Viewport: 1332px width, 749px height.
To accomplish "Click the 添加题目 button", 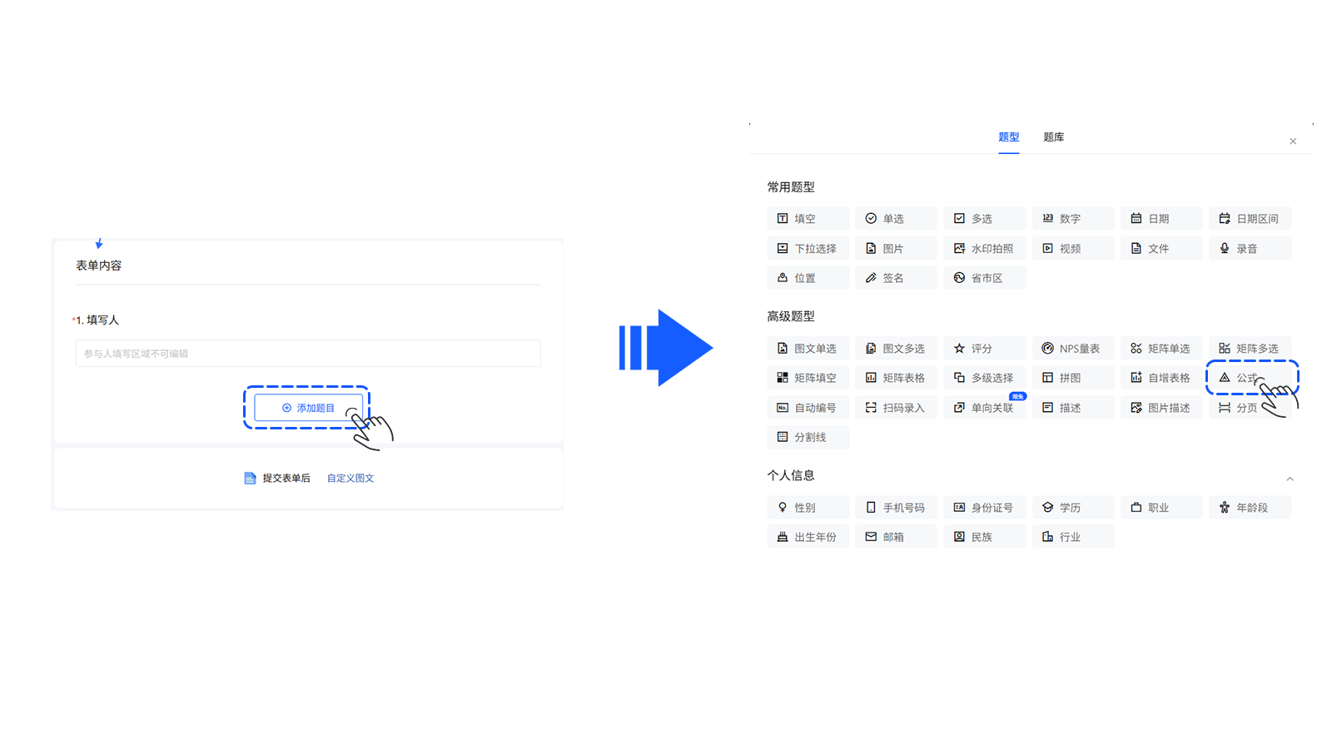I will (307, 408).
